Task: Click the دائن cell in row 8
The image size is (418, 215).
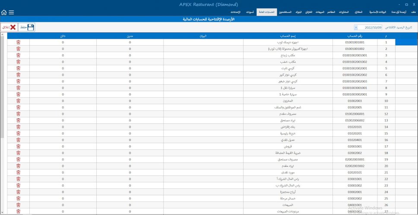Action: pos(63,88)
